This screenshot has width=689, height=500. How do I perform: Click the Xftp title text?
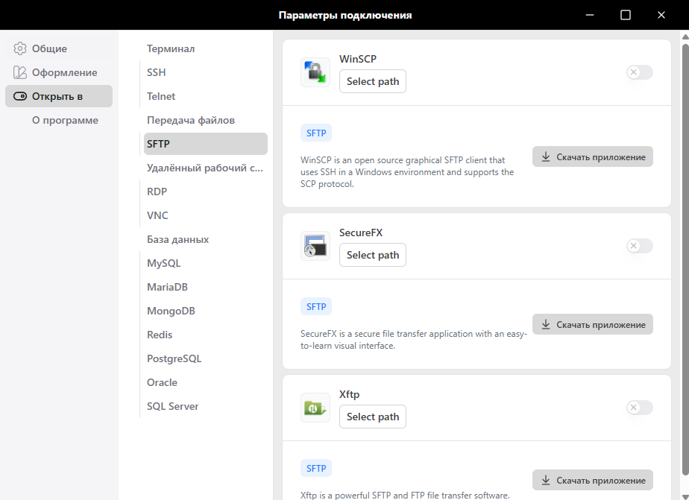(x=349, y=394)
